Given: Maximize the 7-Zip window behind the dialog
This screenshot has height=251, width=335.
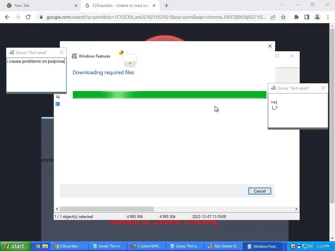Looking at the screenshot, I should [277, 56].
